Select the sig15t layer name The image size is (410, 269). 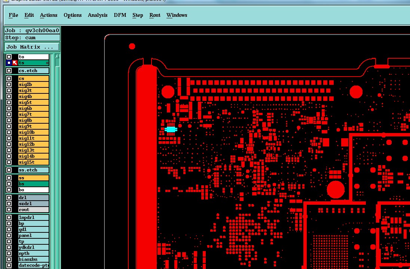click(33, 162)
